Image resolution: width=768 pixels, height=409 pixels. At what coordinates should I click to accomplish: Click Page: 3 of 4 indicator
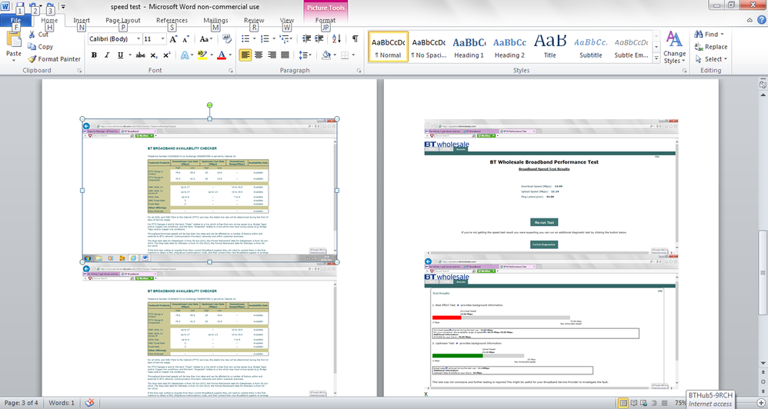pos(21,403)
